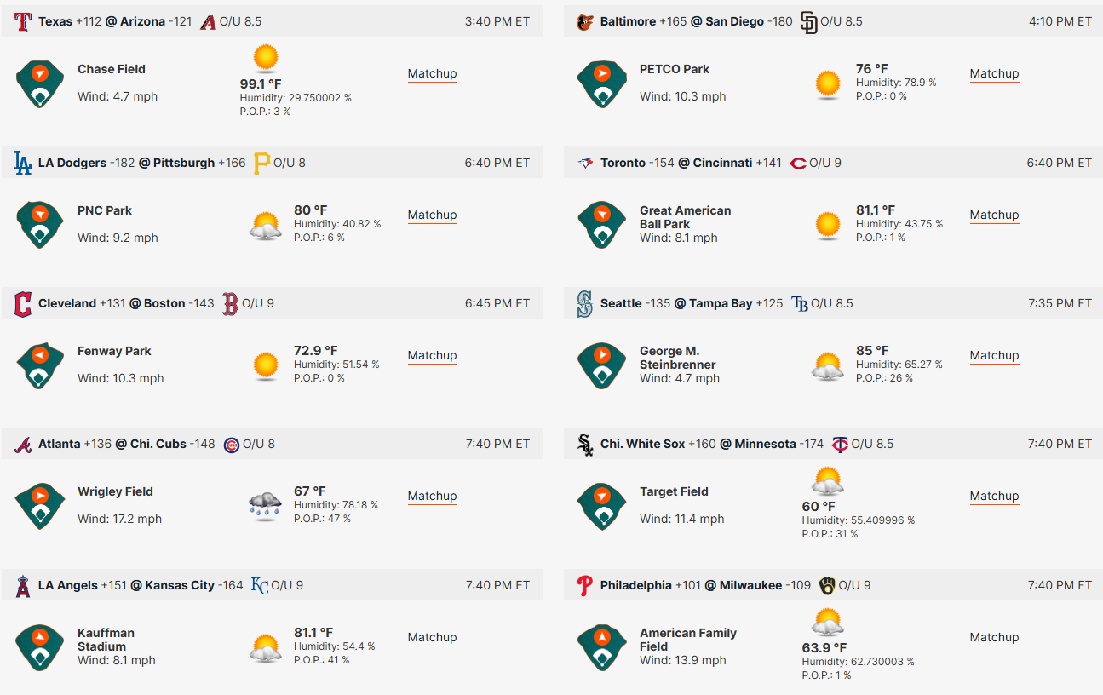Click the PETCO Park field diagram icon
This screenshot has width=1103, height=695.
coord(602,84)
